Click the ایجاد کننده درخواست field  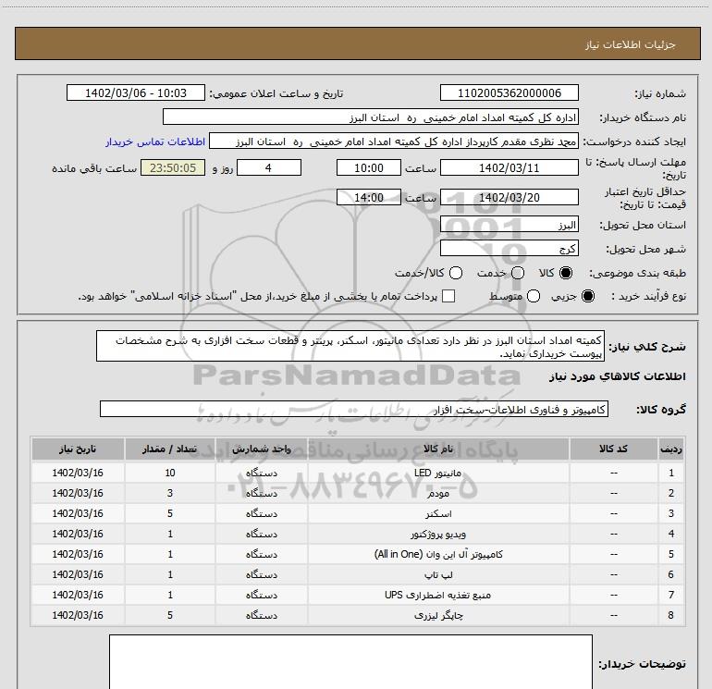tap(394, 141)
